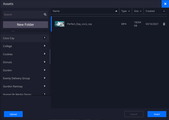Open the Donuts folder

coord(24,62)
